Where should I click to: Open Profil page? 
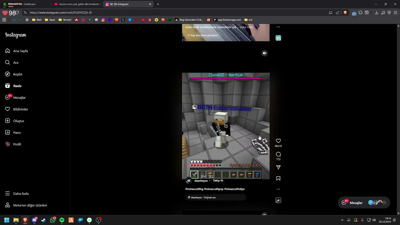pyautogui.click(x=13, y=144)
